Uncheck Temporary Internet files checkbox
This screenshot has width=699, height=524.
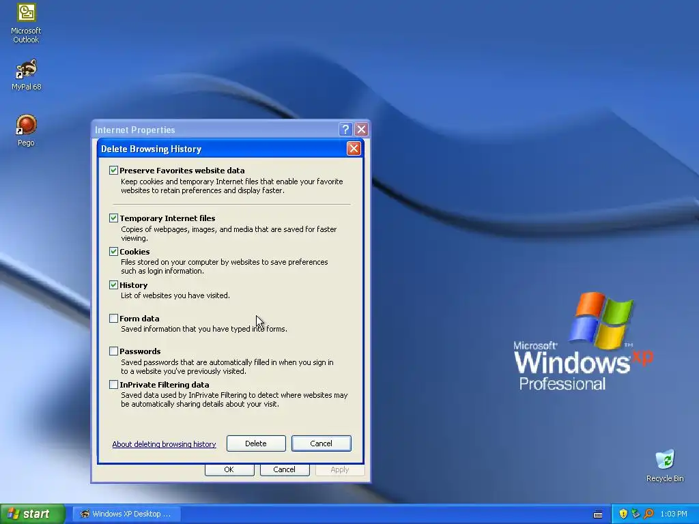[114, 218]
